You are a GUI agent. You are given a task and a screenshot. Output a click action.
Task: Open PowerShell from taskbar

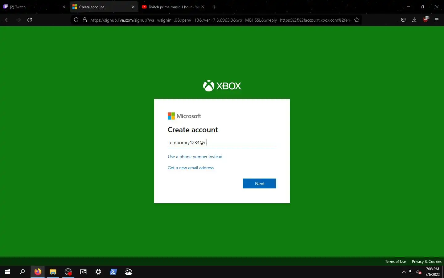113,272
